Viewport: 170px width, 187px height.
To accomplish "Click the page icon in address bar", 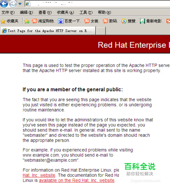I will tap(28, 4).
